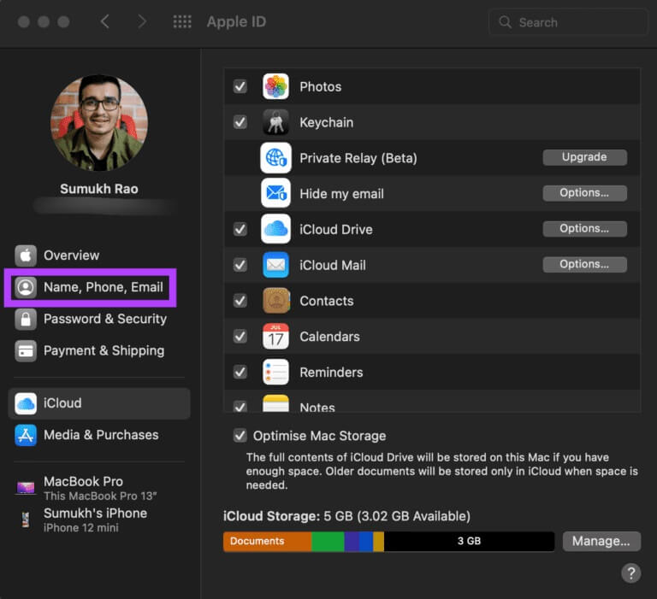Viewport: 657px width, 599px height.
Task: Disable the Contacts checkbox
Action: coord(240,301)
